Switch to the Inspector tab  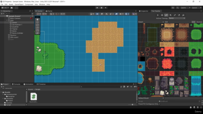tap(144, 11)
